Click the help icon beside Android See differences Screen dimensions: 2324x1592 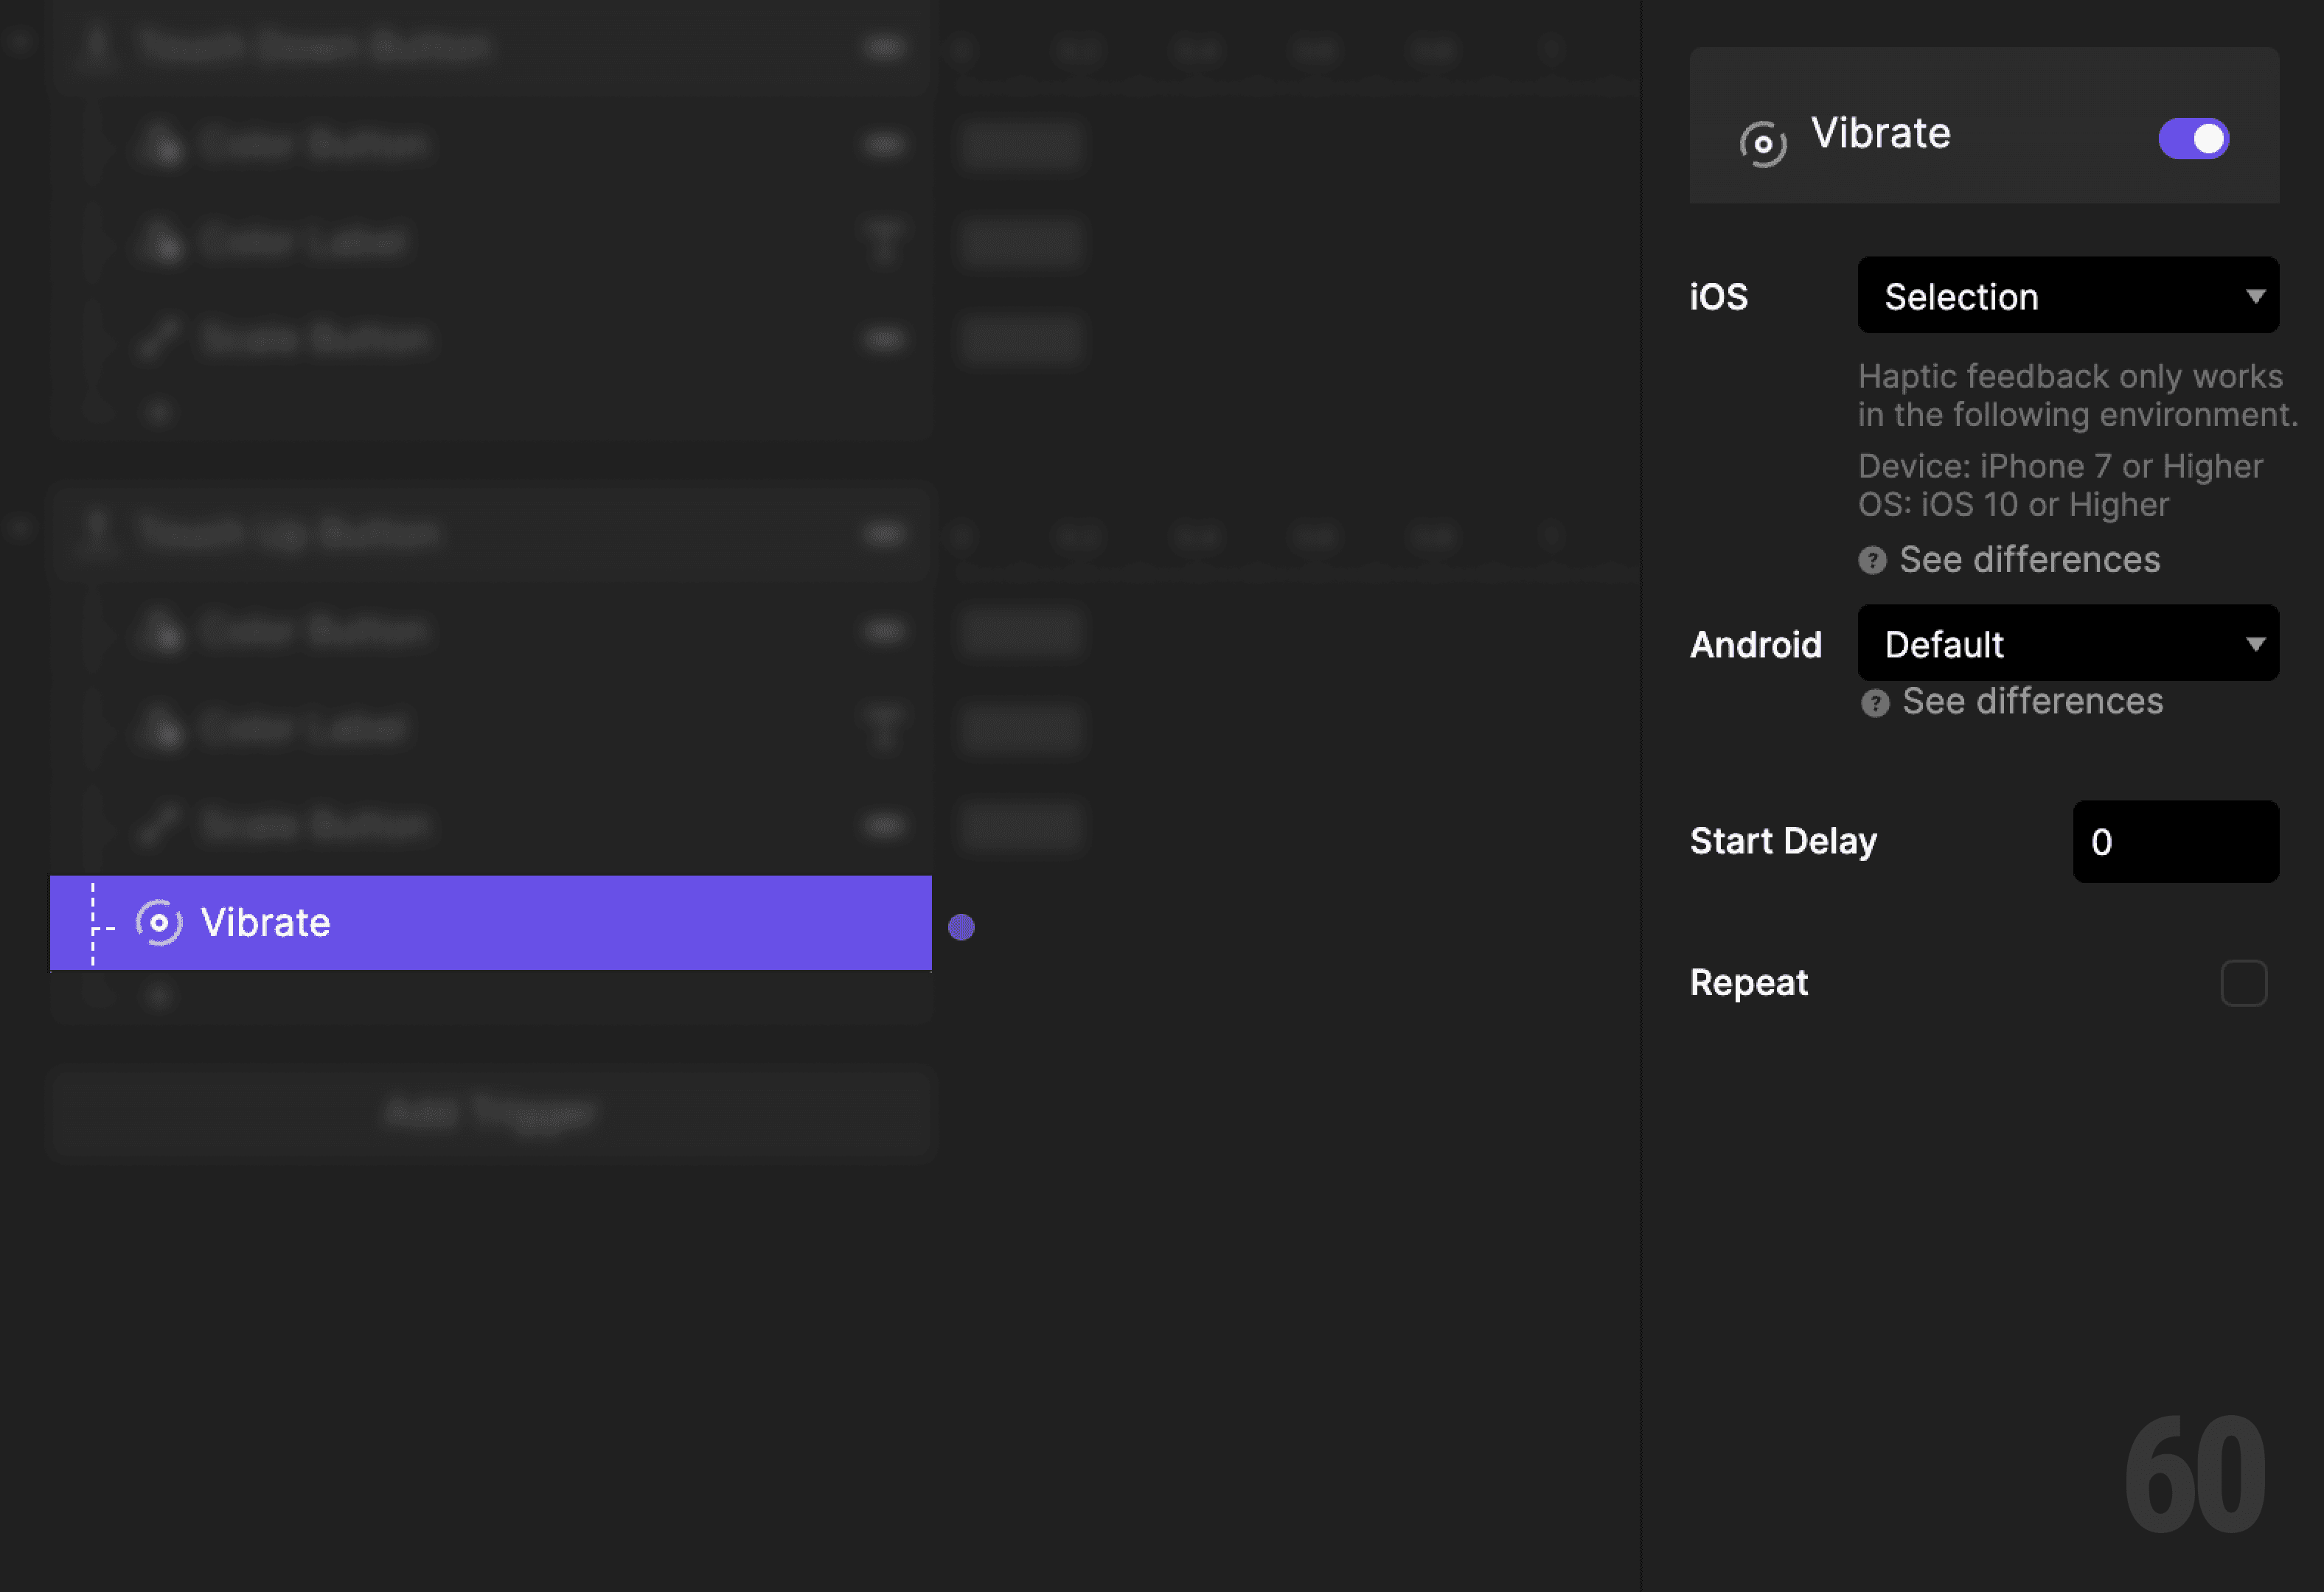click(1874, 702)
